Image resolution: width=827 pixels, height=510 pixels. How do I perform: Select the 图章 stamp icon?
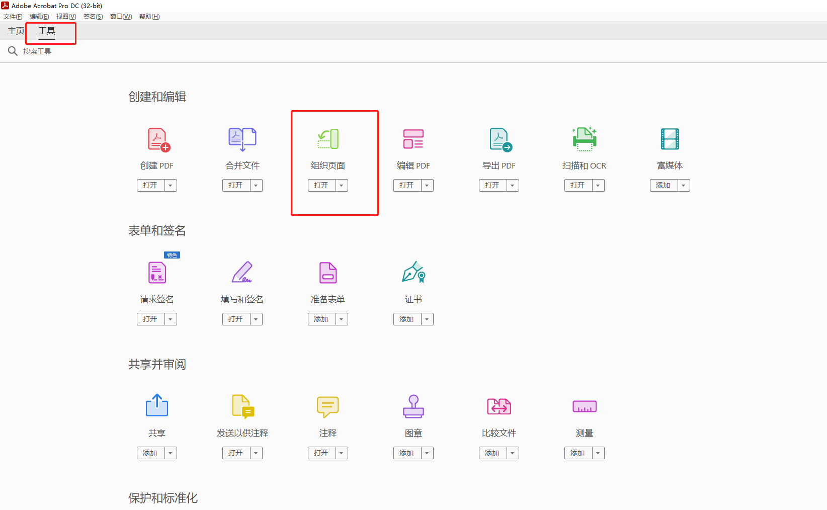(413, 406)
